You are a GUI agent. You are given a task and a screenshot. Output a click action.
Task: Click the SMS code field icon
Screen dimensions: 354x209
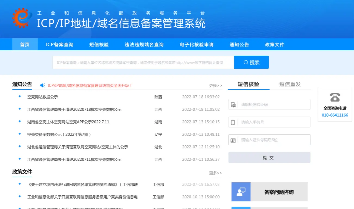[x=233, y=105]
